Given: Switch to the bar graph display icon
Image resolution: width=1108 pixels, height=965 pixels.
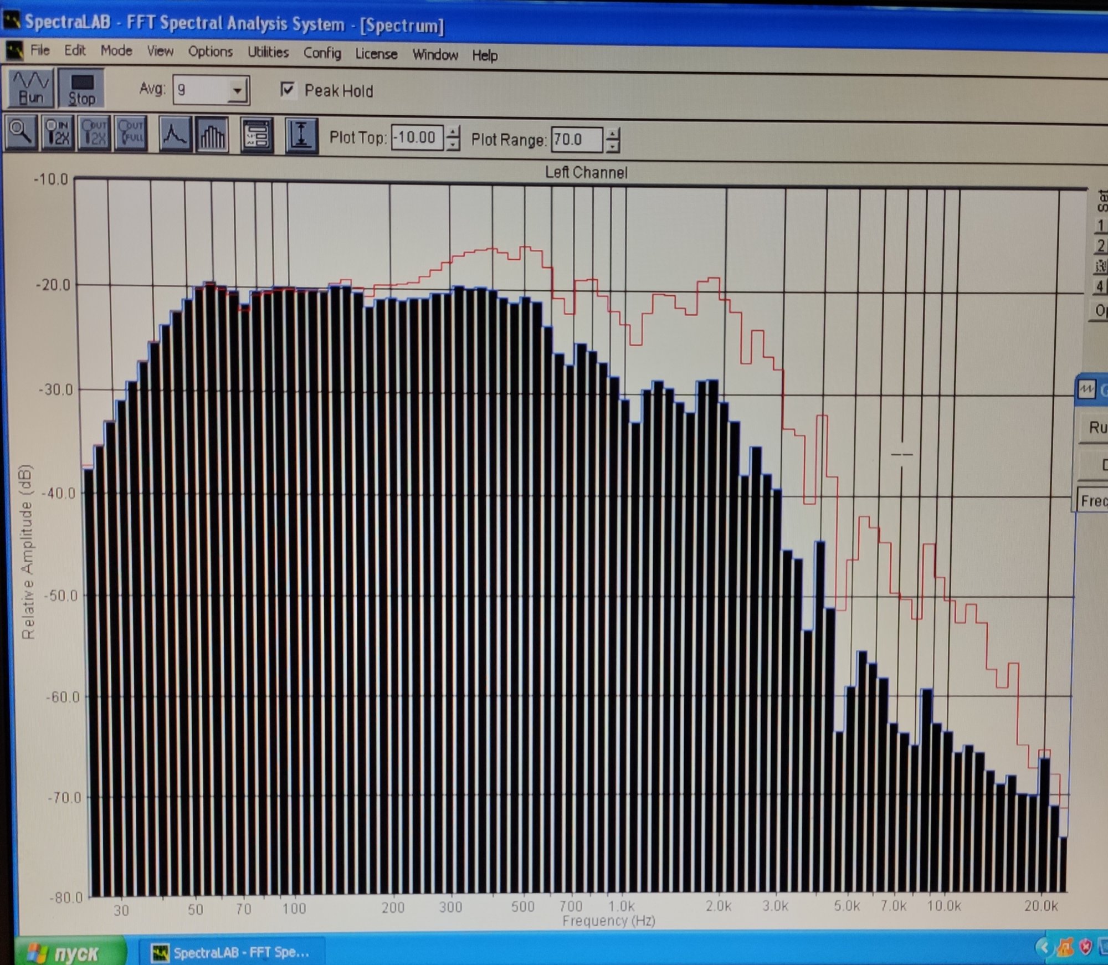Looking at the screenshot, I should tap(212, 135).
